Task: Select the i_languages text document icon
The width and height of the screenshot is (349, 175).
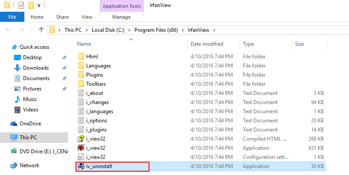Action: point(81,111)
